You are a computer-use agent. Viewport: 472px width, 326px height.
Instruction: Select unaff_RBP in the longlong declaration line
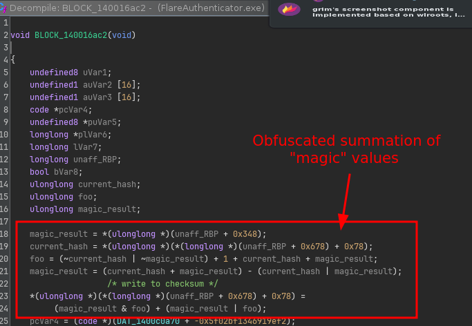pos(91,160)
